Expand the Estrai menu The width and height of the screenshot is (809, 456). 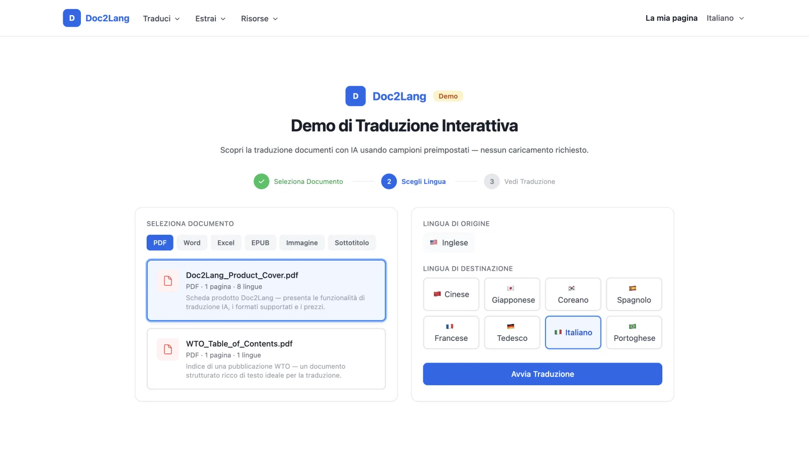[x=210, y=19]
